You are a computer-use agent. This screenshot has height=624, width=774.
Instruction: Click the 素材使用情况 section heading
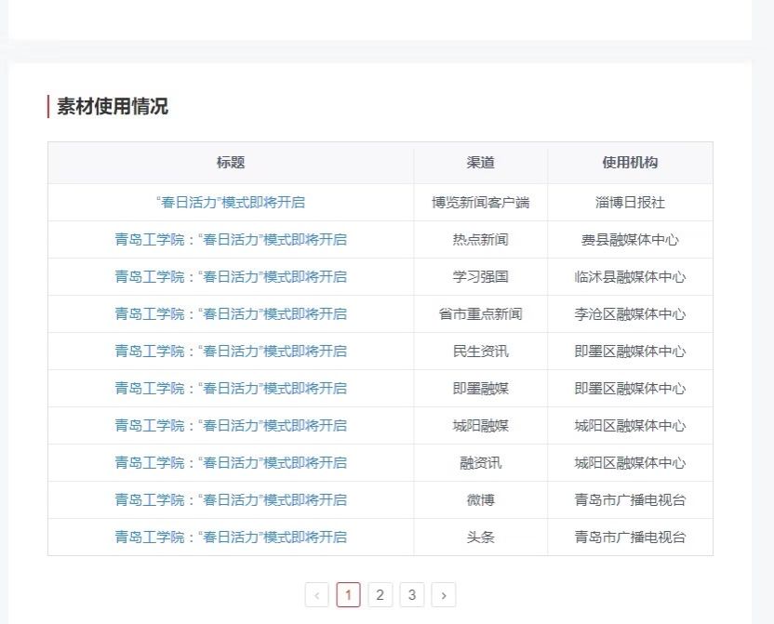[113, 107]
